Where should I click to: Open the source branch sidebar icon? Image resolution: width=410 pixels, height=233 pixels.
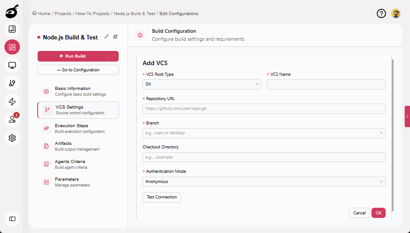tap(12, 83)
